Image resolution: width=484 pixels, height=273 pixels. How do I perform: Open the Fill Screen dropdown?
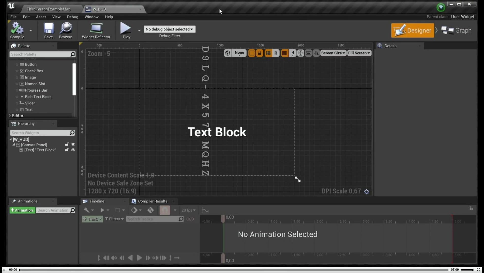359,53
